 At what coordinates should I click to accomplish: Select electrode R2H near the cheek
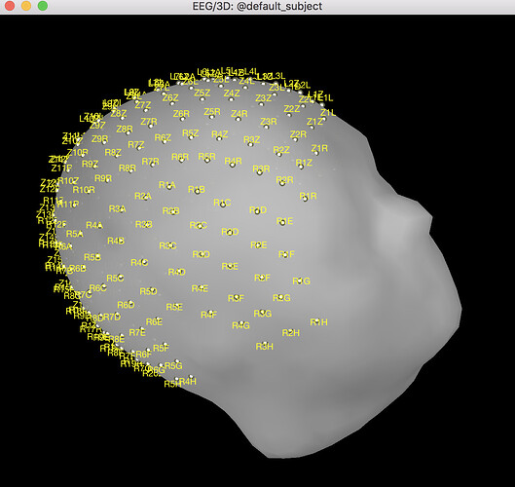[x=291, y=333]
